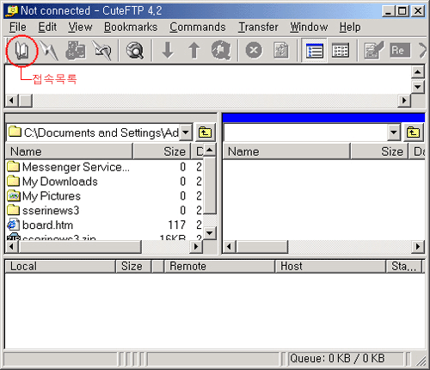The image size is (430, 370).
Task: Select the board.htm file
Action: tap(40, 225)
